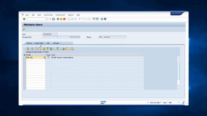Click the 'All SAP System authorizations' text
The width and height of the screenshot is (207, 116).
[x=62, y=58]
